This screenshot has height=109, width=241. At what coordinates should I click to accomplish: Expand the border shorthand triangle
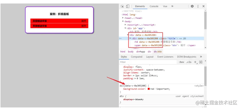point(134,75)
